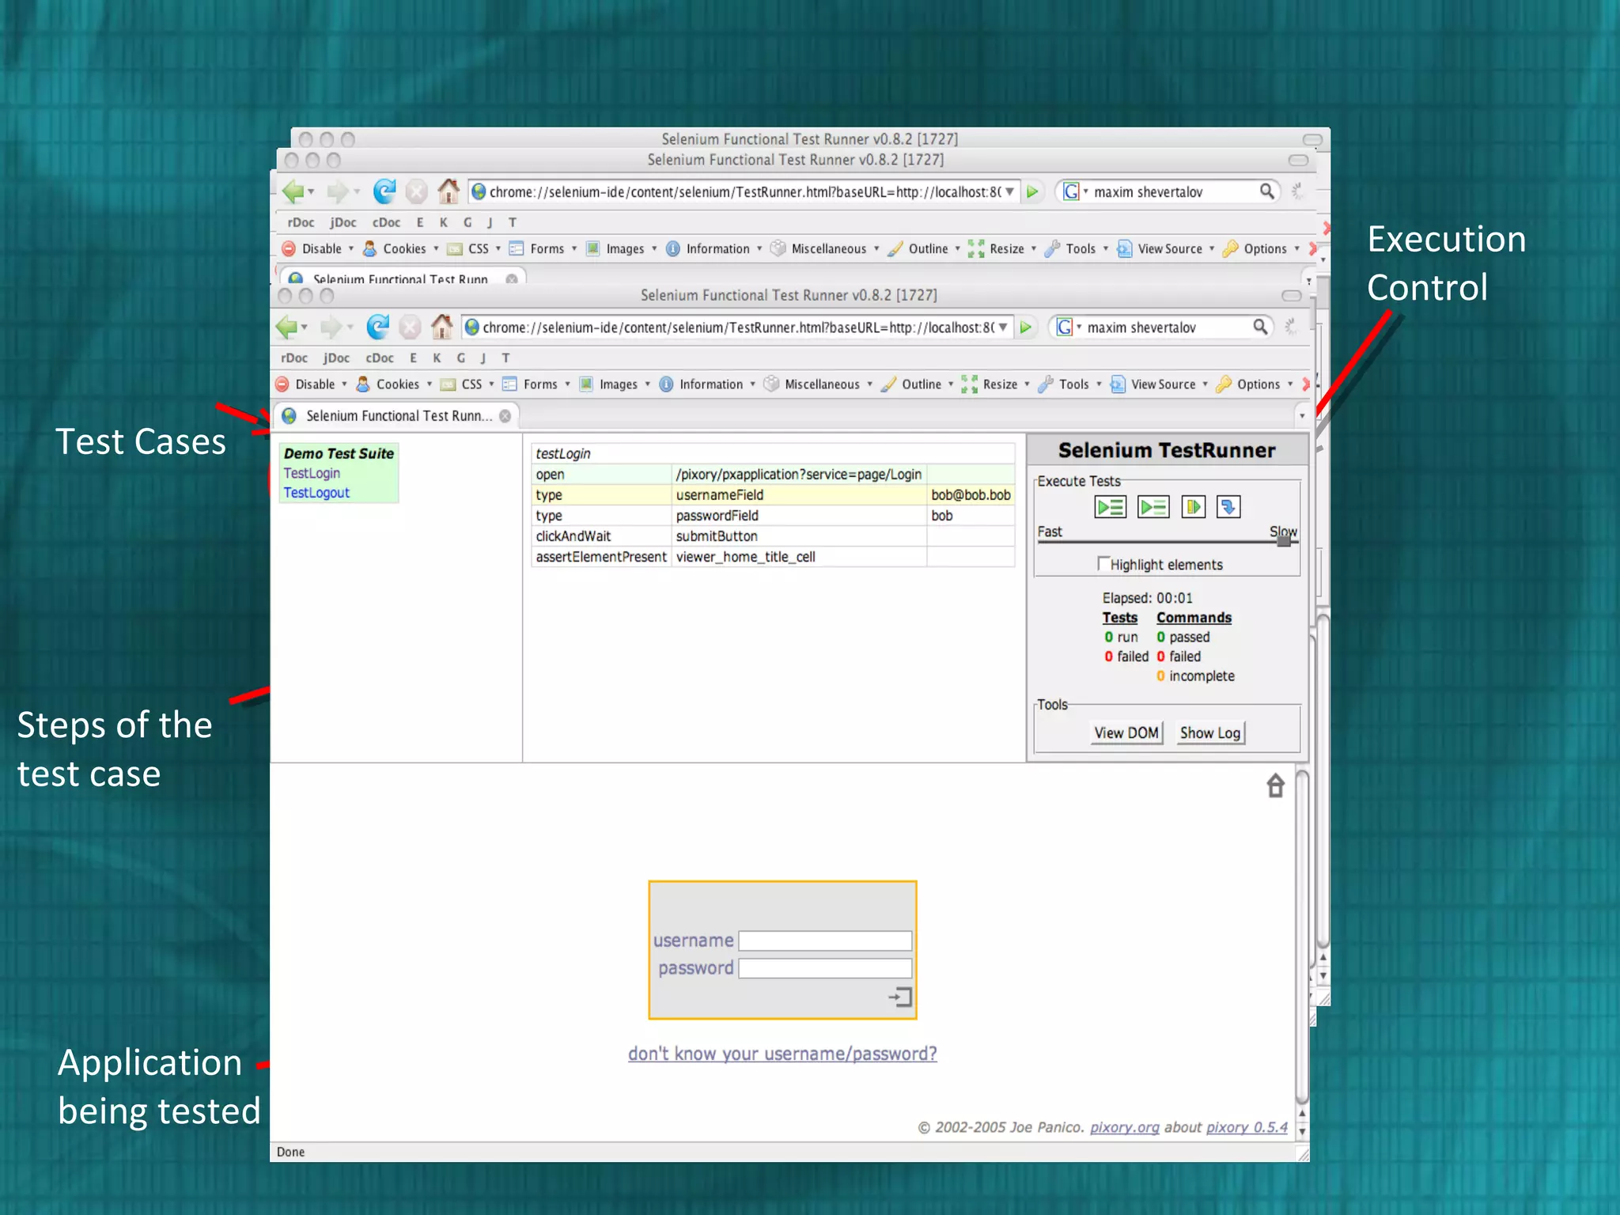The width and height of the screenshot is (1620, 1215).
Task: Select TestLogin in the test suite
Action: (312, 473)
